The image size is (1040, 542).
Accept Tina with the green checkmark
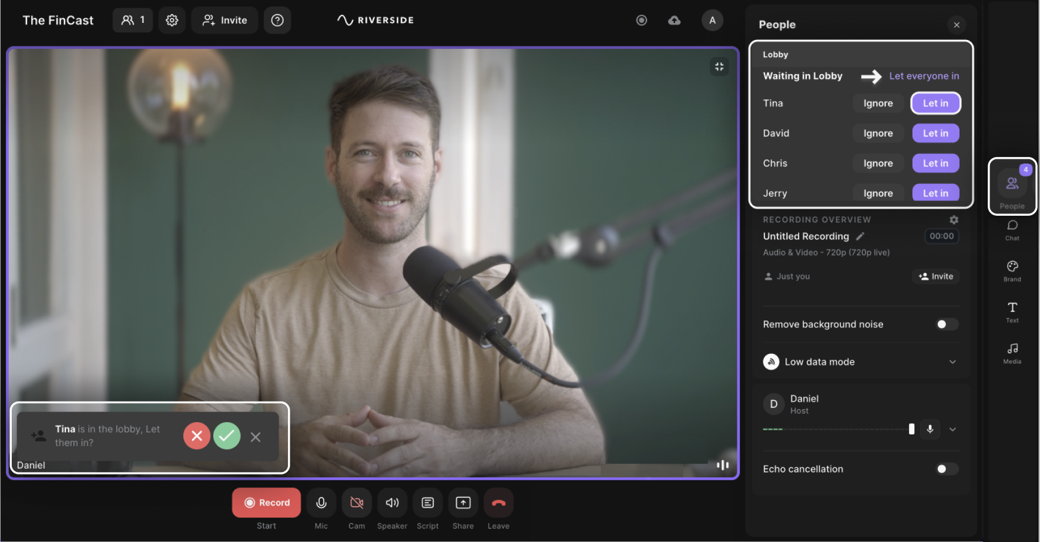[x=227, y=436]
